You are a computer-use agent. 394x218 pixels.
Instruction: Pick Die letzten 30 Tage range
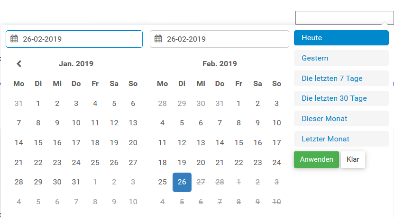(x=341, y=98)
